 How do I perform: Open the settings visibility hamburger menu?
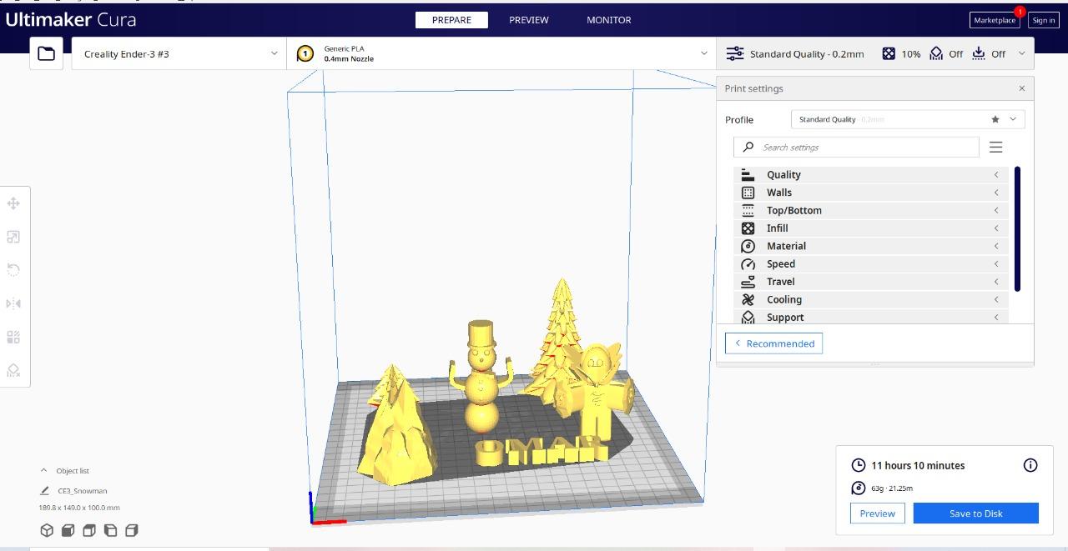(x=995, y=147)
